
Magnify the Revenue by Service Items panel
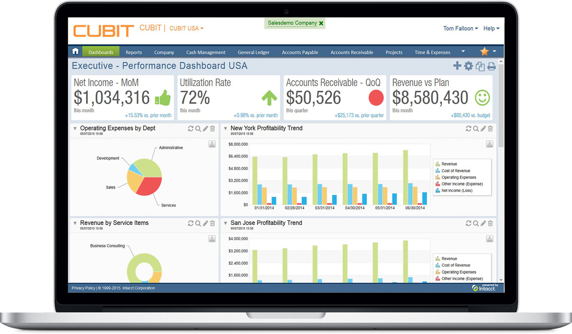(198, 223)
